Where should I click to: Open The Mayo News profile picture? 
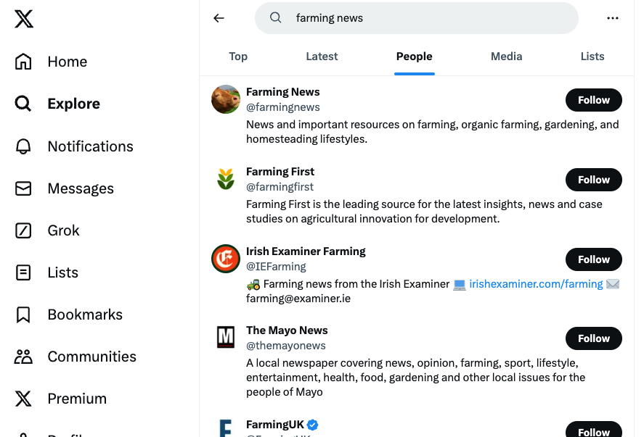click(x=226, y=338)
